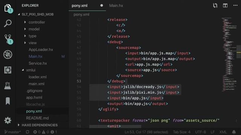241x135 pixels.
Task: Open the Extensions view icon
Action: [8, 70]
